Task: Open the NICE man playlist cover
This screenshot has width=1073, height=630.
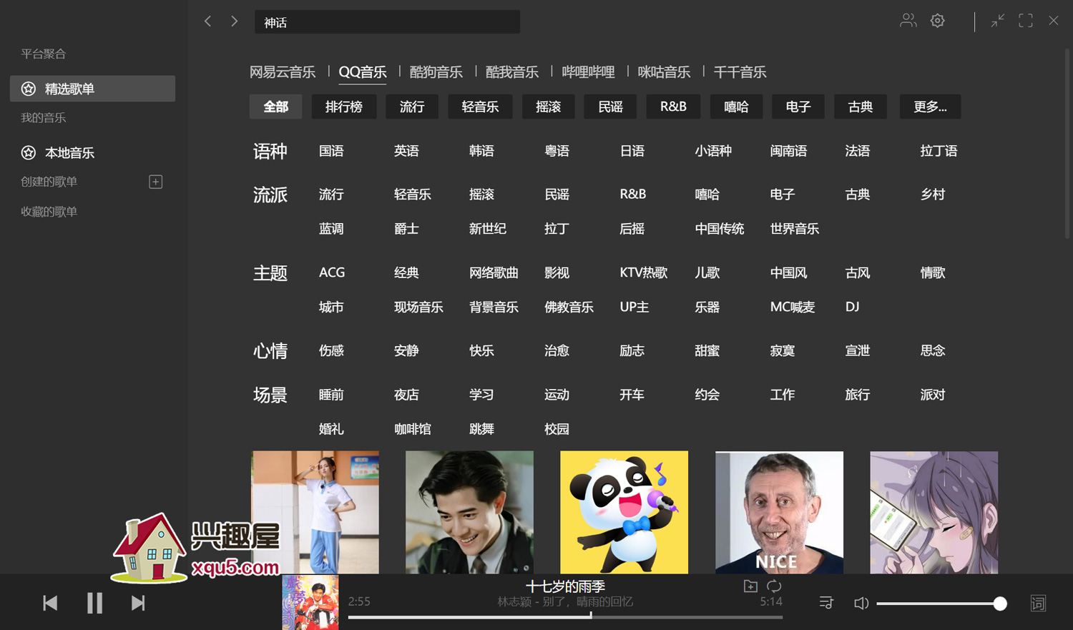Action: pos(779,512)
